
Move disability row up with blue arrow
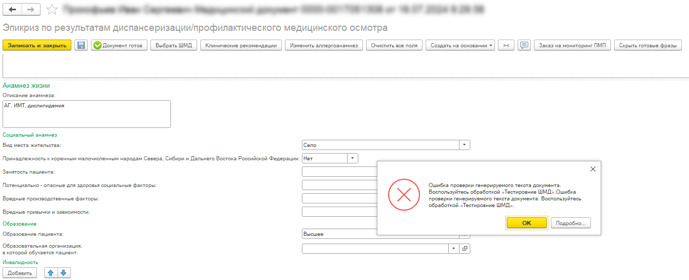pyautogui.click(x=51, y=273)
